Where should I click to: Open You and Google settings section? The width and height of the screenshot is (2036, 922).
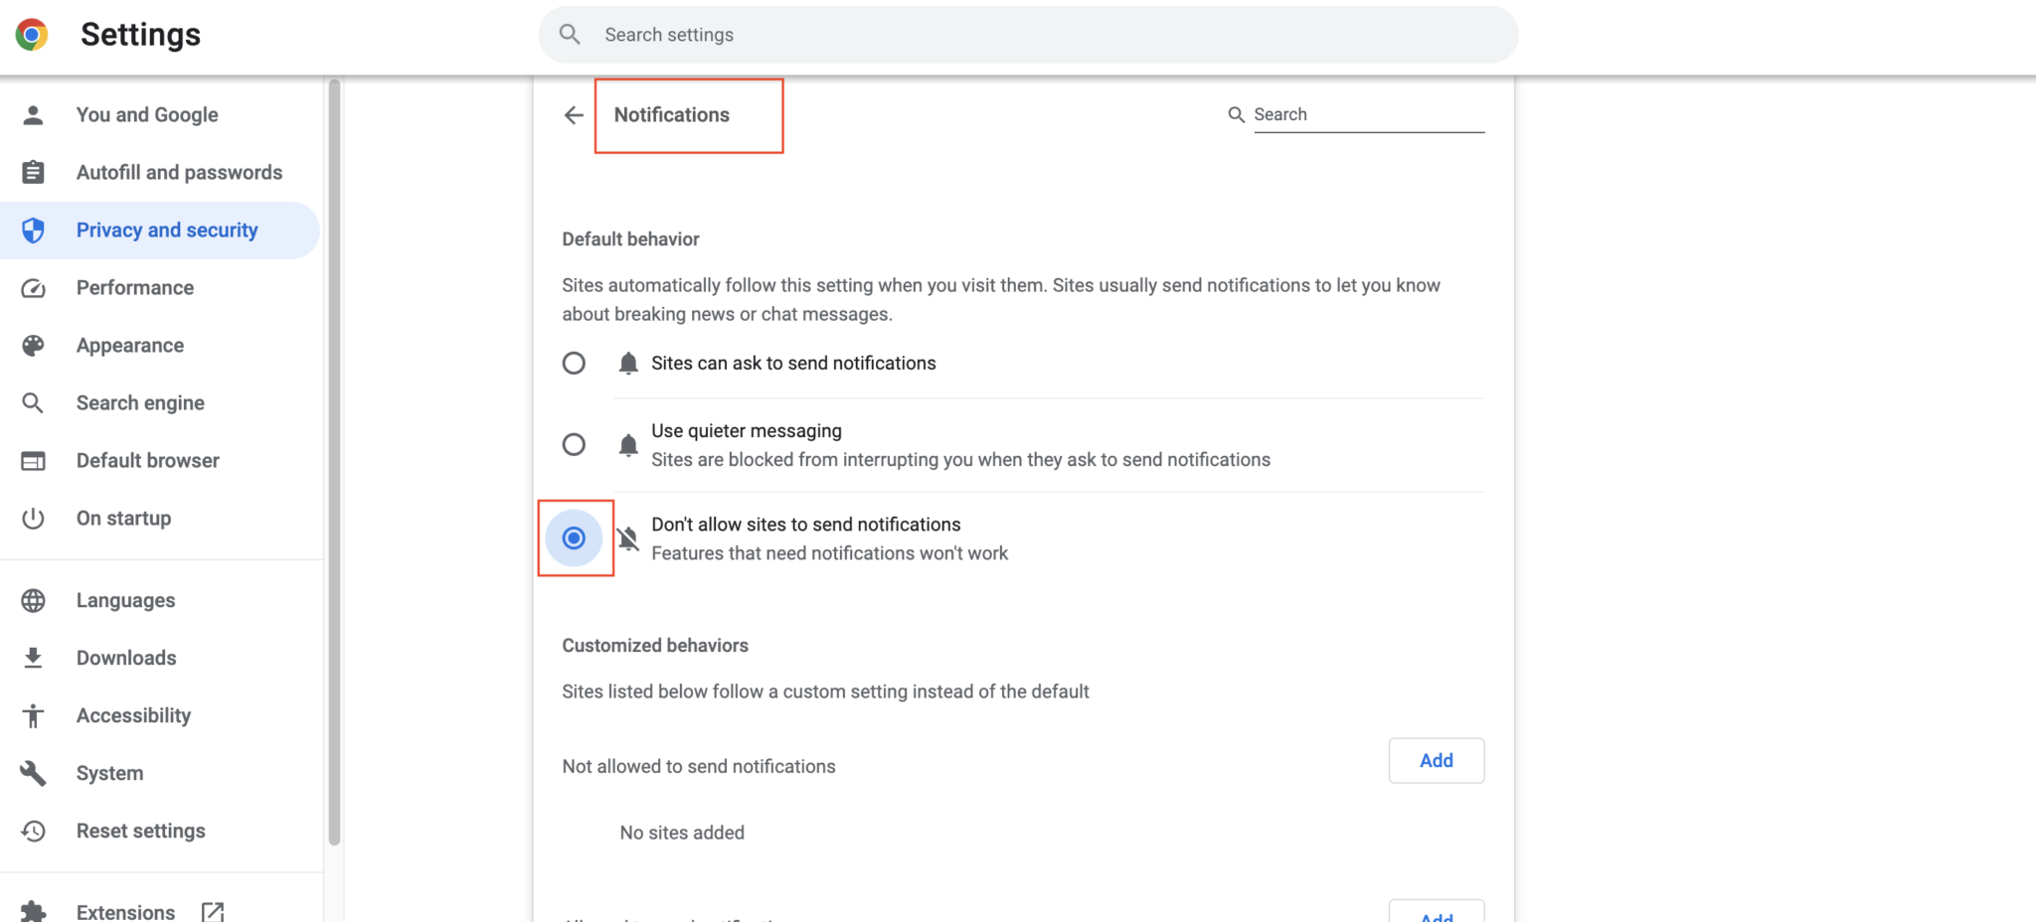[147, 115]
